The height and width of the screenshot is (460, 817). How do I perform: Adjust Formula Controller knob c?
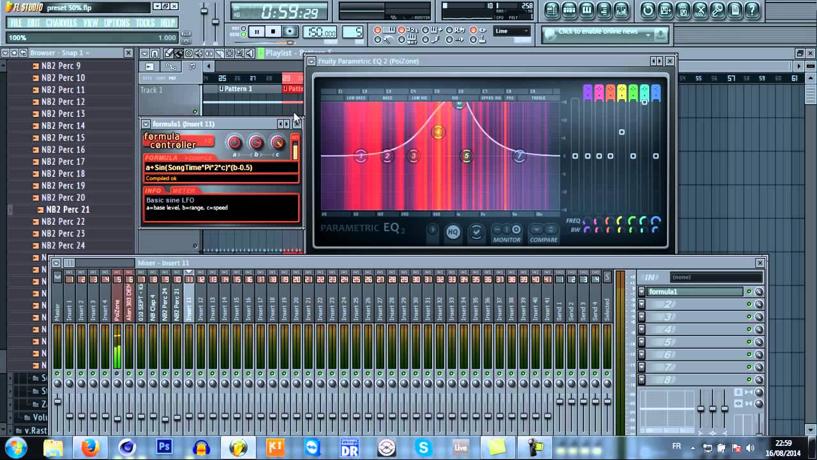pos(278,142)
